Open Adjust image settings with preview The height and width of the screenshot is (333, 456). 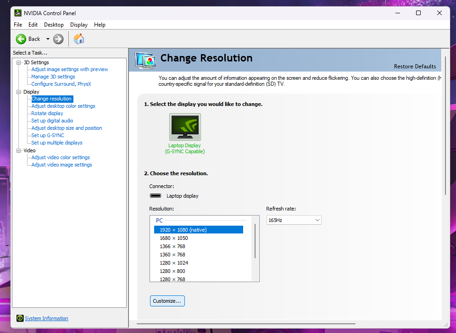point(70,69)
